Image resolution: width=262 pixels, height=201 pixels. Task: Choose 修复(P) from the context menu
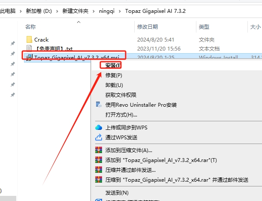(x=114, y=75)
